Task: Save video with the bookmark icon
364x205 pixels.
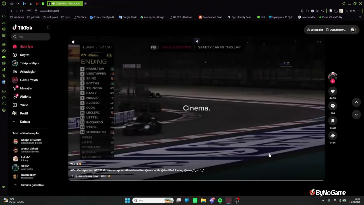Action: (333, 121)
